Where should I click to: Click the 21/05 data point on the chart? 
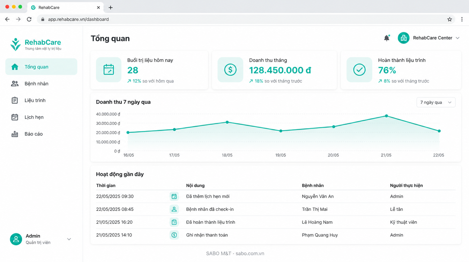click(386, 116)
